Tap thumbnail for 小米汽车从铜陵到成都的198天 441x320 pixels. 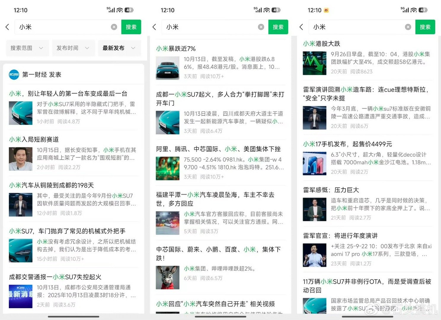tap(21, 205)
